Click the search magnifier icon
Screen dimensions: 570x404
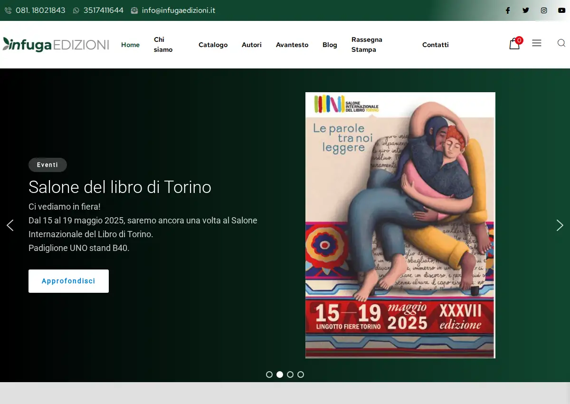[x=561, y=43]
